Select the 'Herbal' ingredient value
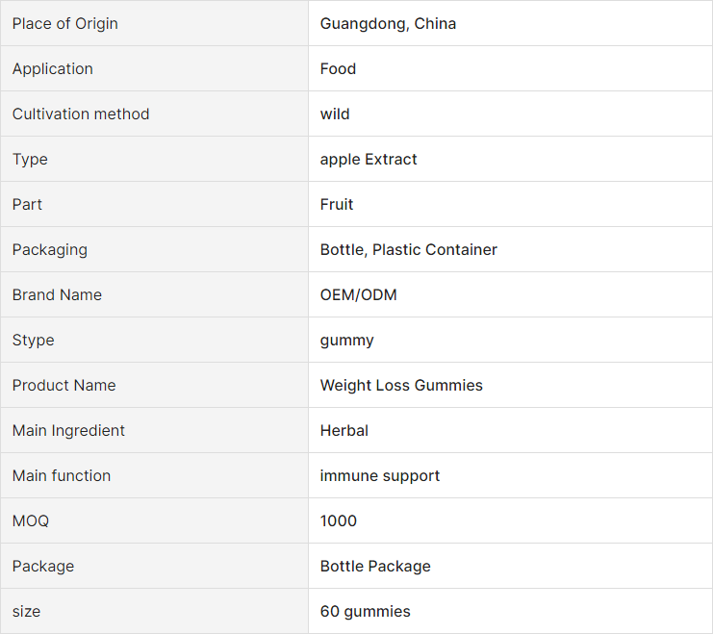The image size is (713, 634). coord(344,431)
